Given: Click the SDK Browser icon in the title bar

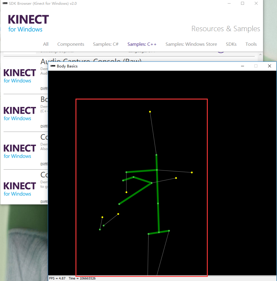Looking at the screenshot, I should pyautogui.click(x=5, y=3).
